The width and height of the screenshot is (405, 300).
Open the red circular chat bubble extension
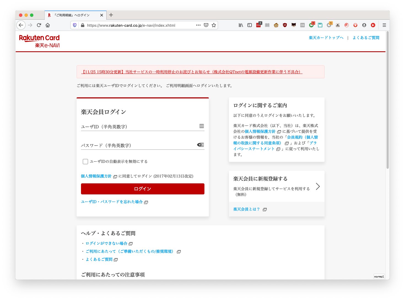[347, 25]
